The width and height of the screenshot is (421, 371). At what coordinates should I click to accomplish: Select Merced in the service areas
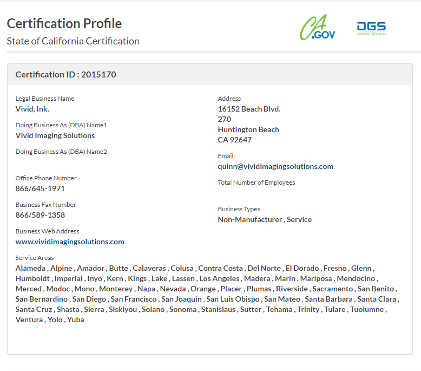pyautogui.click(x=29, y=289)
